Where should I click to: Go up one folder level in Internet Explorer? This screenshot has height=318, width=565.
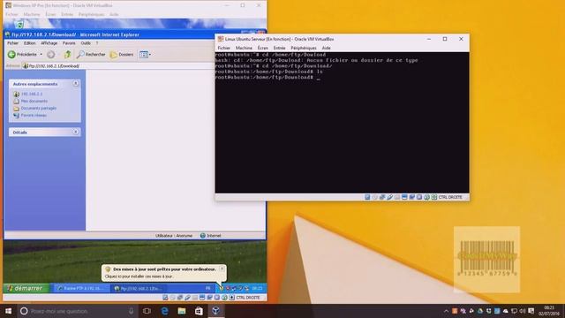tap(67, 55)
